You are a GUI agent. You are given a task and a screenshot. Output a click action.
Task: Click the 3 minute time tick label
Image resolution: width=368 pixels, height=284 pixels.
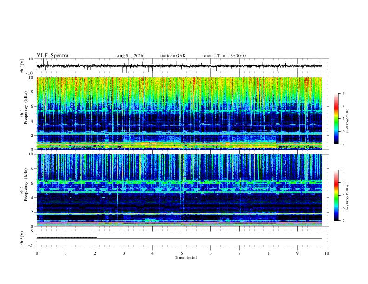(124, 253)
